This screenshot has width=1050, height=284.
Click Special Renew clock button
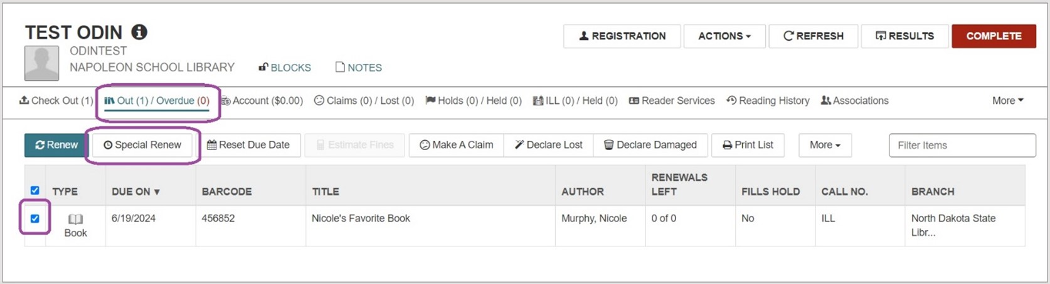[142, 145]
